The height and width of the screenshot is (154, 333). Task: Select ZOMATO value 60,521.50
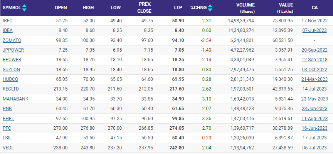[x=283, y=40]
